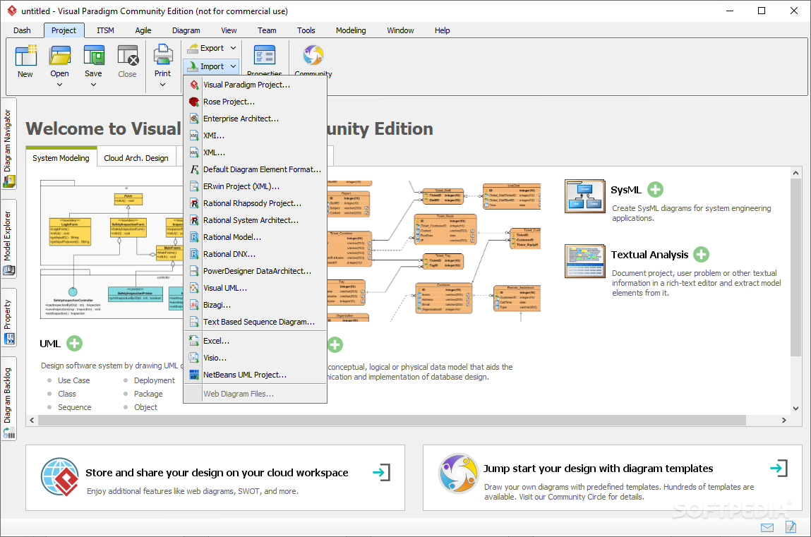
Task: Click the SysML diagram thumbnail icon
Action: (x=585, y=196)
